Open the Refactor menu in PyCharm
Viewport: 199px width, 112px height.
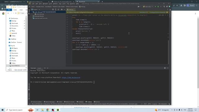point(55,4)
